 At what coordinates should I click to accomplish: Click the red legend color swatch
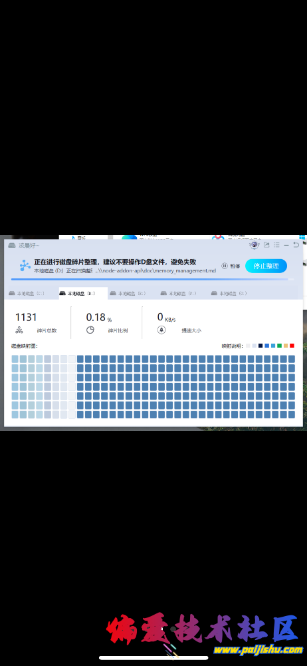(292, 346)
